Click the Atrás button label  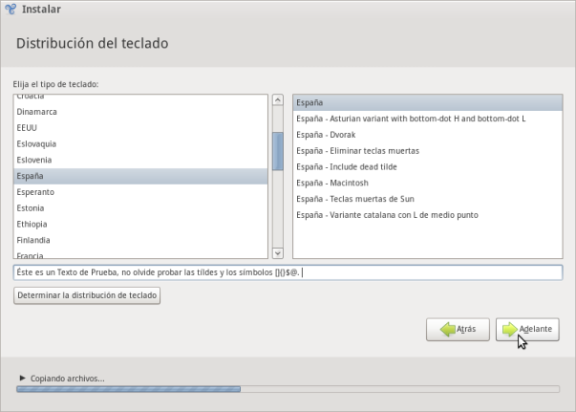pos(466,329)
